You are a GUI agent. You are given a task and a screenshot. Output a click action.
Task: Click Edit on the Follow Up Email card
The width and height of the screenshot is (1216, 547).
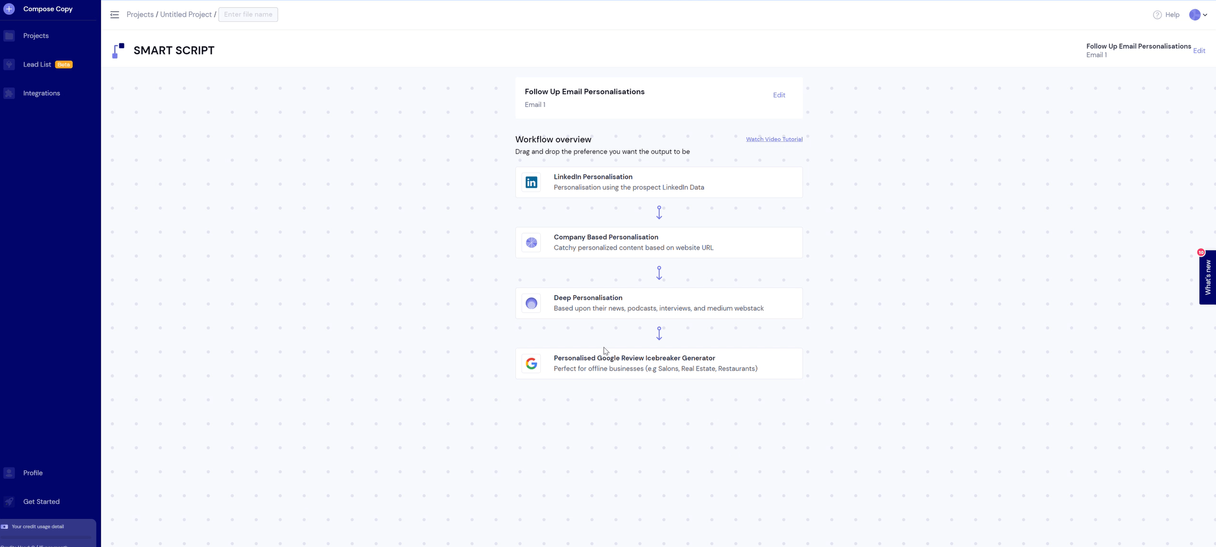coord(779,95)
